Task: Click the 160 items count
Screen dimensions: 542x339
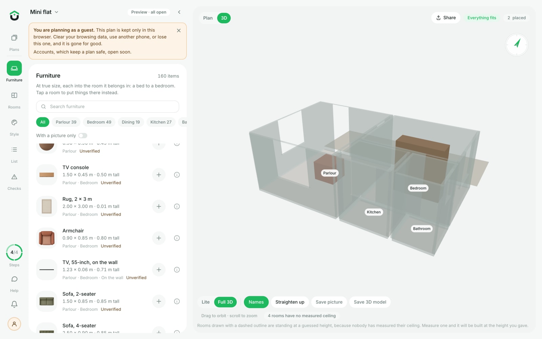Action: coord(168,76)
